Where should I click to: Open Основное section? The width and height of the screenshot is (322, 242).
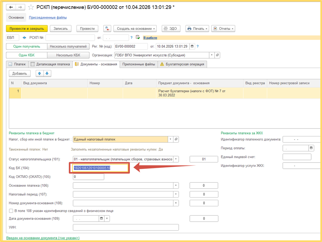(16, 18)
